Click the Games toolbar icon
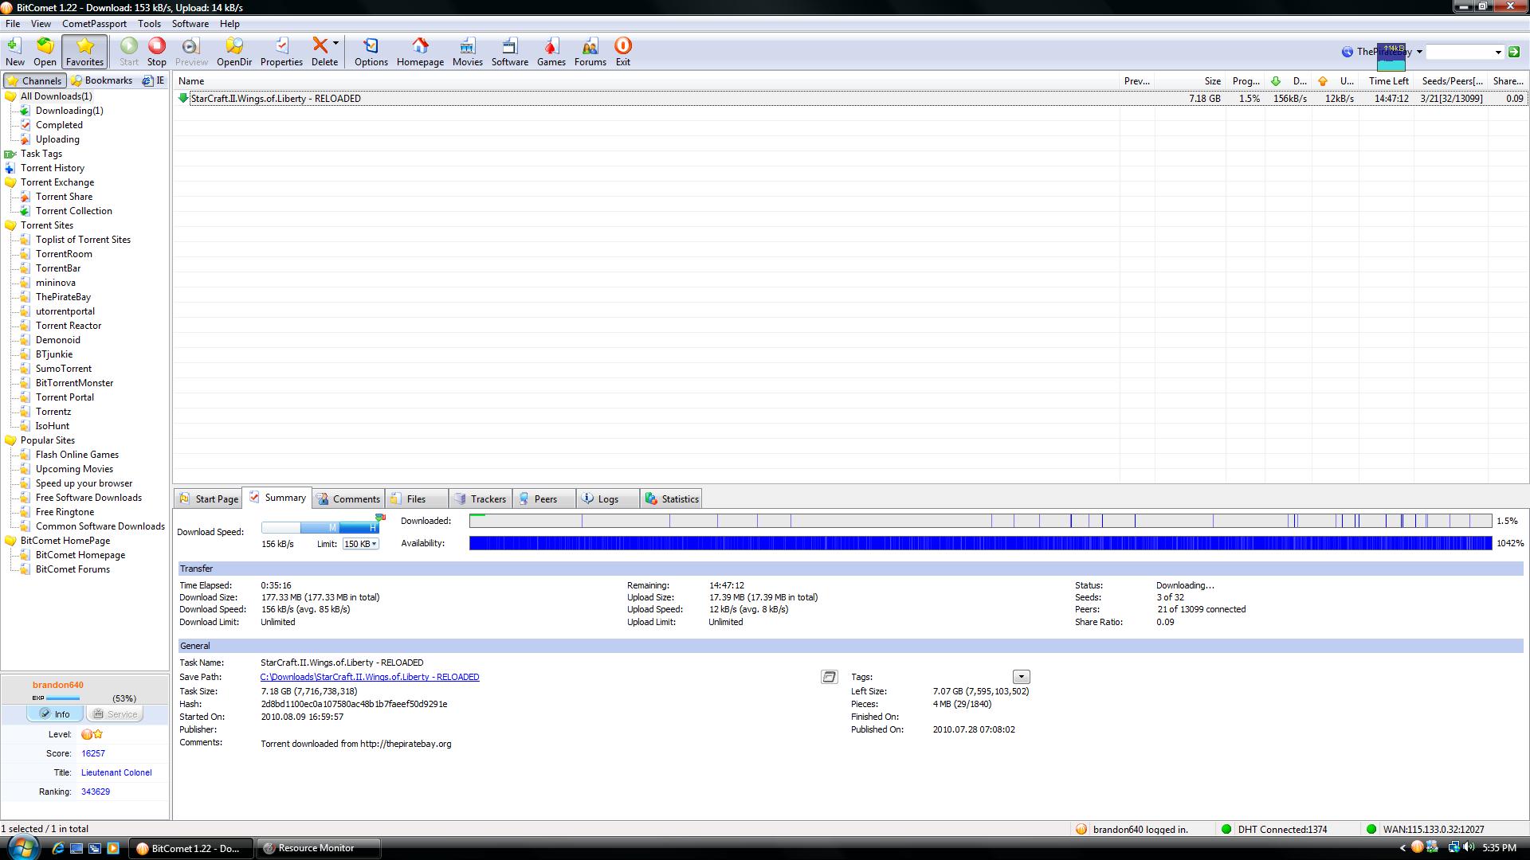This screenshot has width=1530, height=860. 551,52
